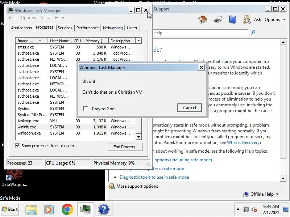Click the Help window vertical scrollbar thumb
The image size is (290, 217).
pyautogui.click(x=283, y=102)
